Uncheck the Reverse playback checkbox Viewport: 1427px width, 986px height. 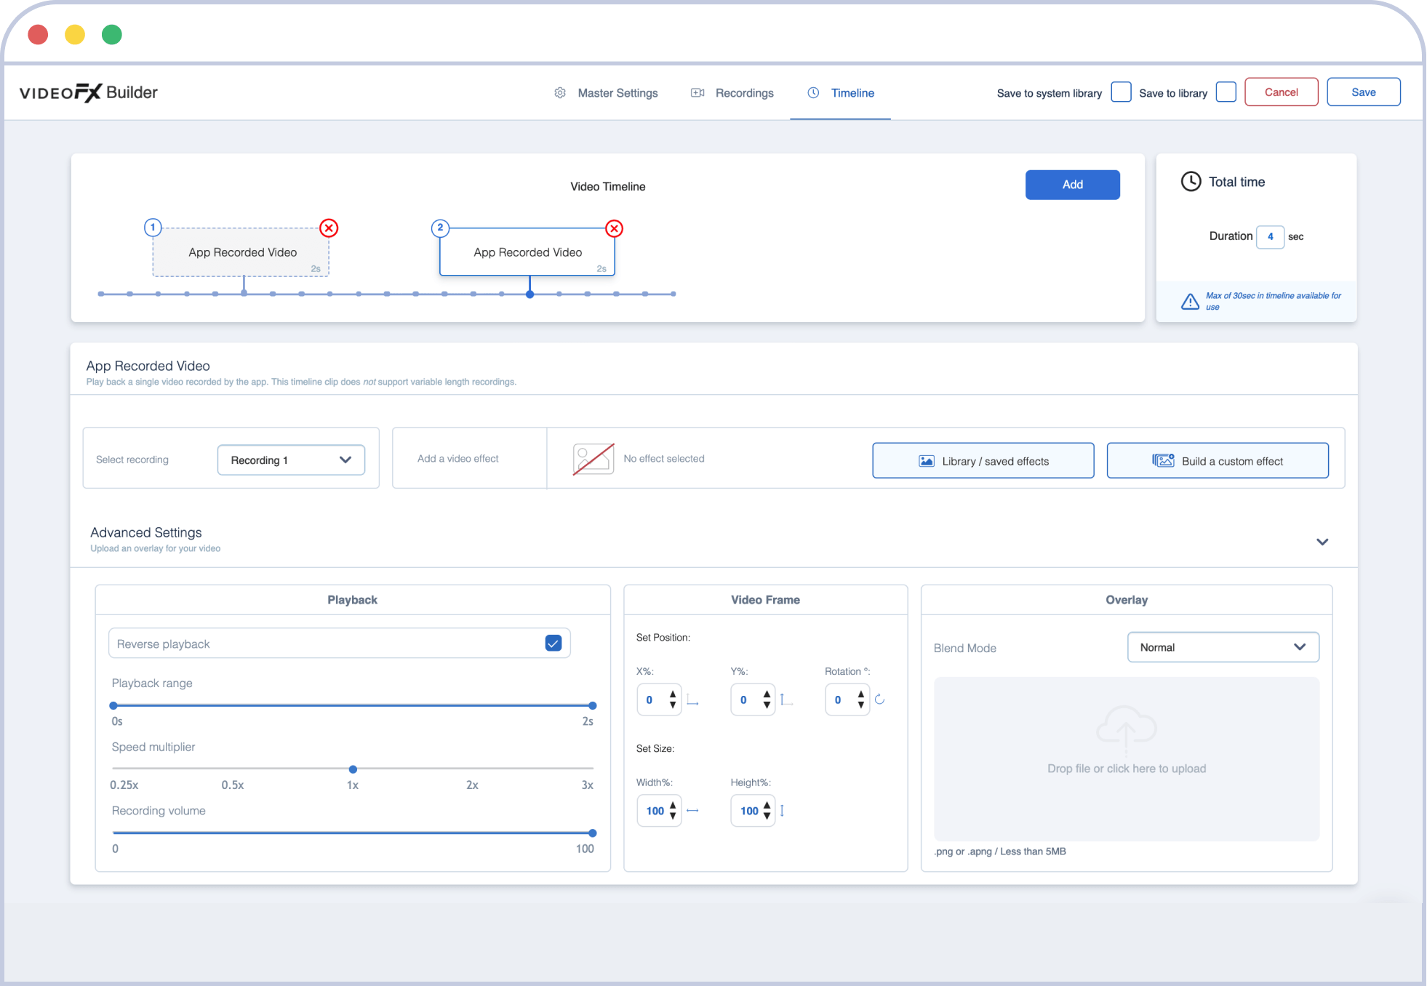tap(553, 644)
